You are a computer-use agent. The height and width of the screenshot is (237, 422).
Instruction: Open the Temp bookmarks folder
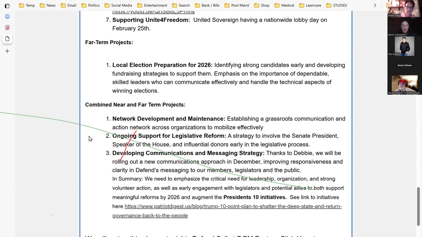point(27,5)
